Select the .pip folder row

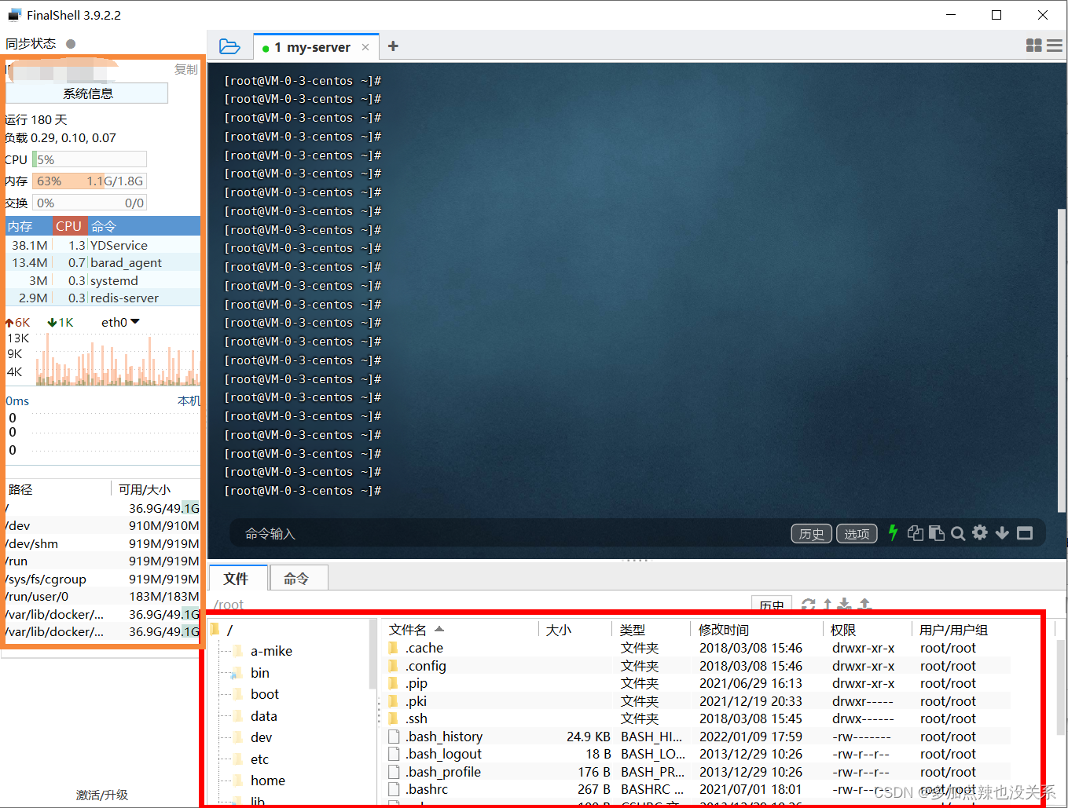[x=697, y=683]
